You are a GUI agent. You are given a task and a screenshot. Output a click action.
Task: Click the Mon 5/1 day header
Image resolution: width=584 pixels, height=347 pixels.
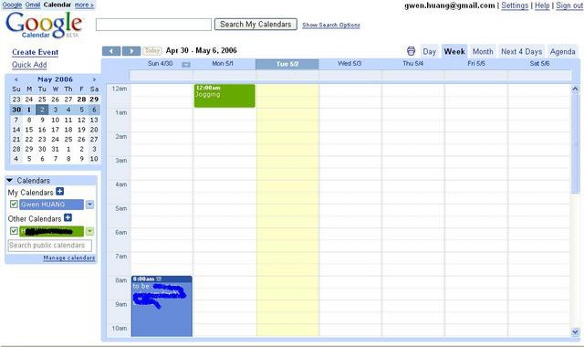pos(223,64)
